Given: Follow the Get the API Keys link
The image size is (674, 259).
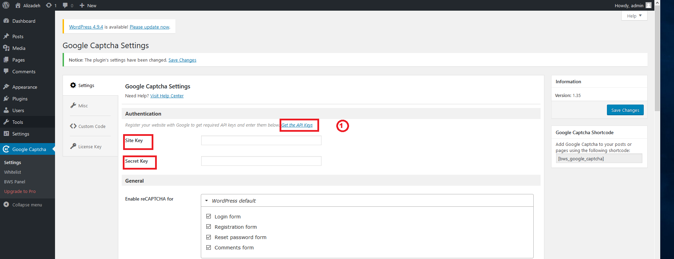Looking at the screenshot, I should tap(297, 125).
